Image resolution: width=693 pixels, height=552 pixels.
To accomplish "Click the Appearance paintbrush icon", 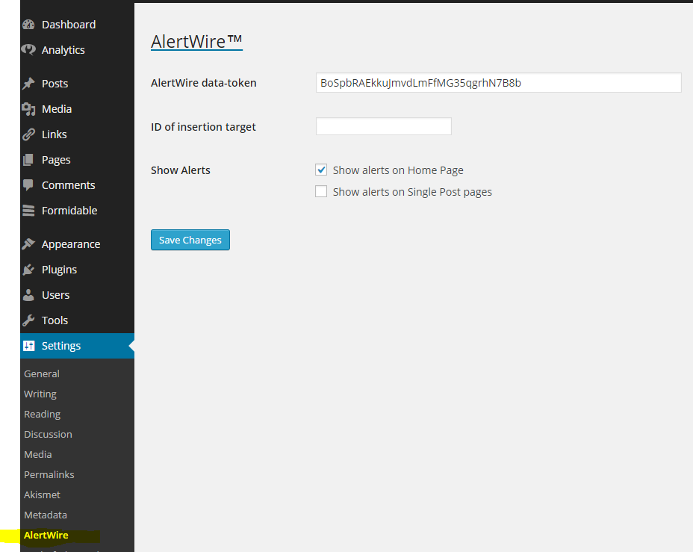I will pyautogui.click(x=28, y=244).
